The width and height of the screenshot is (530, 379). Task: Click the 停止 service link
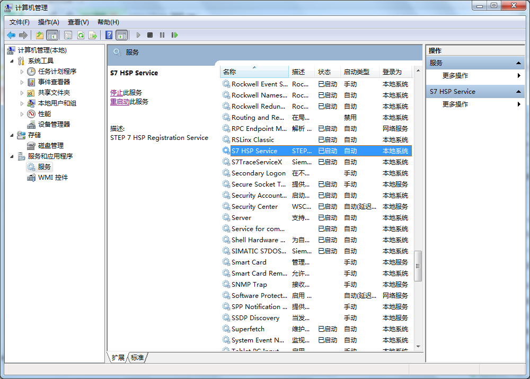(117, 93)
